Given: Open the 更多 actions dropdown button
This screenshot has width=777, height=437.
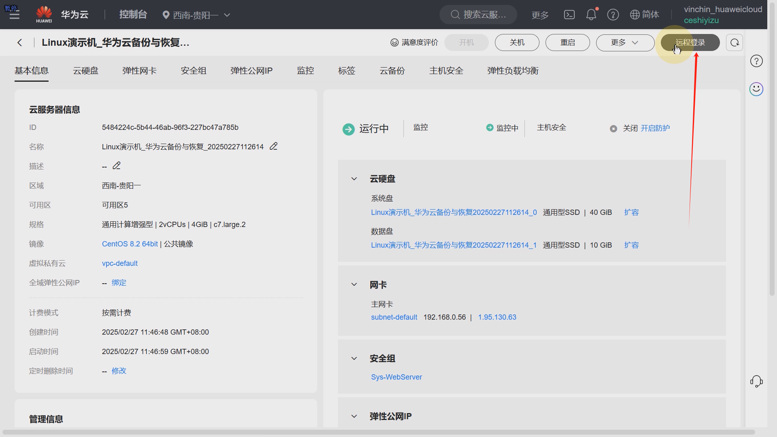Looking at the screenshot, I should click(625, 42).
